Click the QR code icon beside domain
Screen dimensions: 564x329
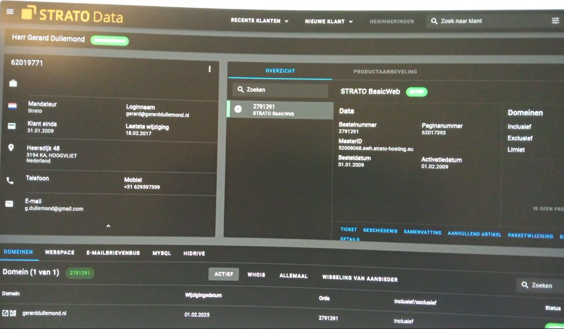[13, 313]
